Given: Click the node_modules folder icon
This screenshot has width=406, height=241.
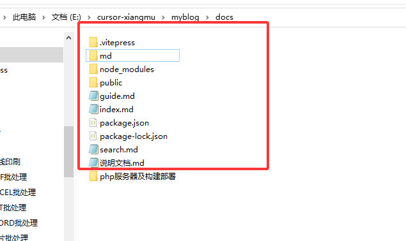Looking at the screenshot, I should (x=93, y=69).
